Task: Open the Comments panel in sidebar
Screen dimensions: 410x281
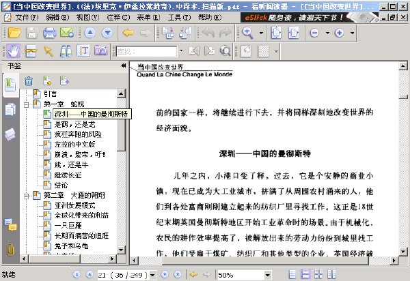Action: (x=11, y=224)
